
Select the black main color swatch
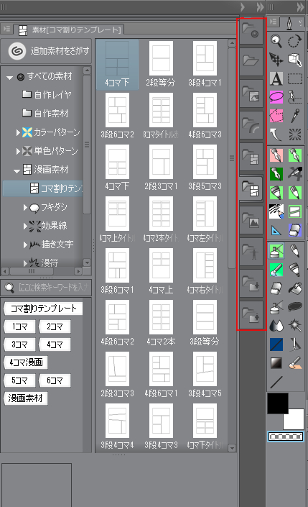click(277, 403)
